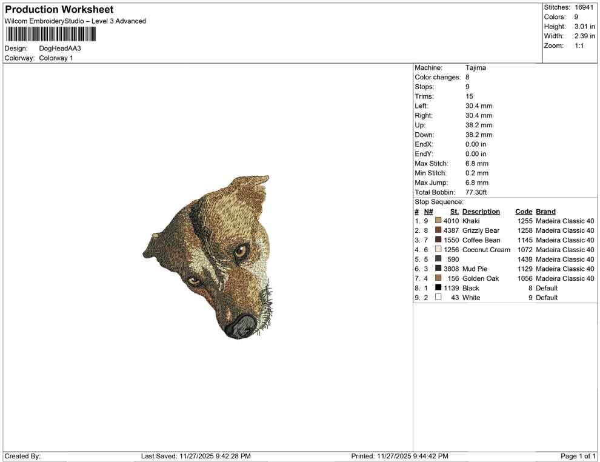
Task: Click the Black thread color chip
Action: tap(438, 288)
